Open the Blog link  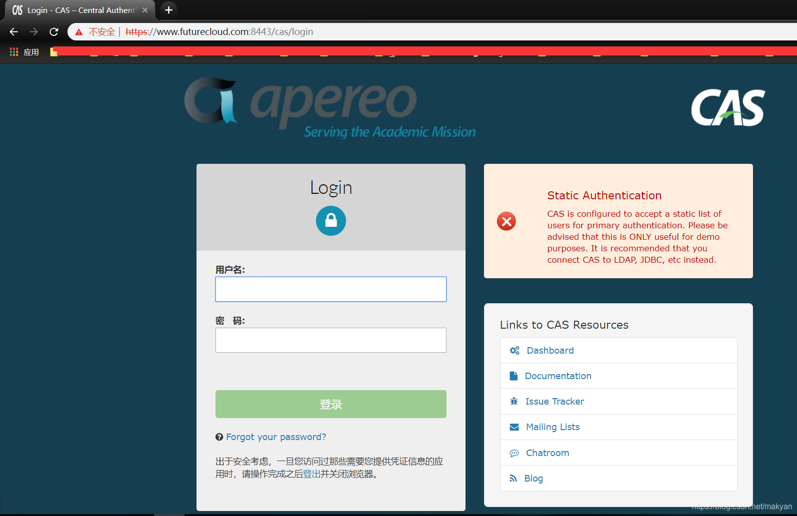pos(533,479)
